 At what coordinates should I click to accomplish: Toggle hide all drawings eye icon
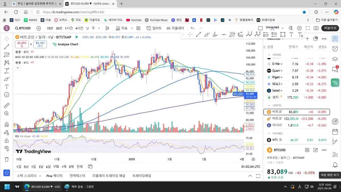pyautogui.click(x=7, y=148)
